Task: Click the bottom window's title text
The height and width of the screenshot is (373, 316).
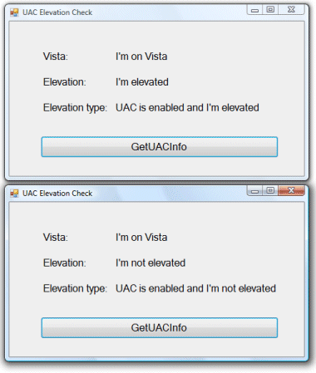Action: [57, 194]
